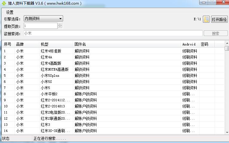Select row with 小米平板2
This screenshot has width=229, height=143.
point(113,94)
